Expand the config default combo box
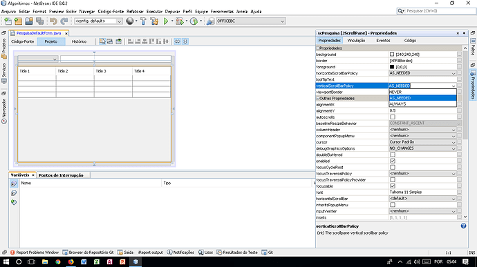This screenshot has height=267, width=477. pos(119,21)
